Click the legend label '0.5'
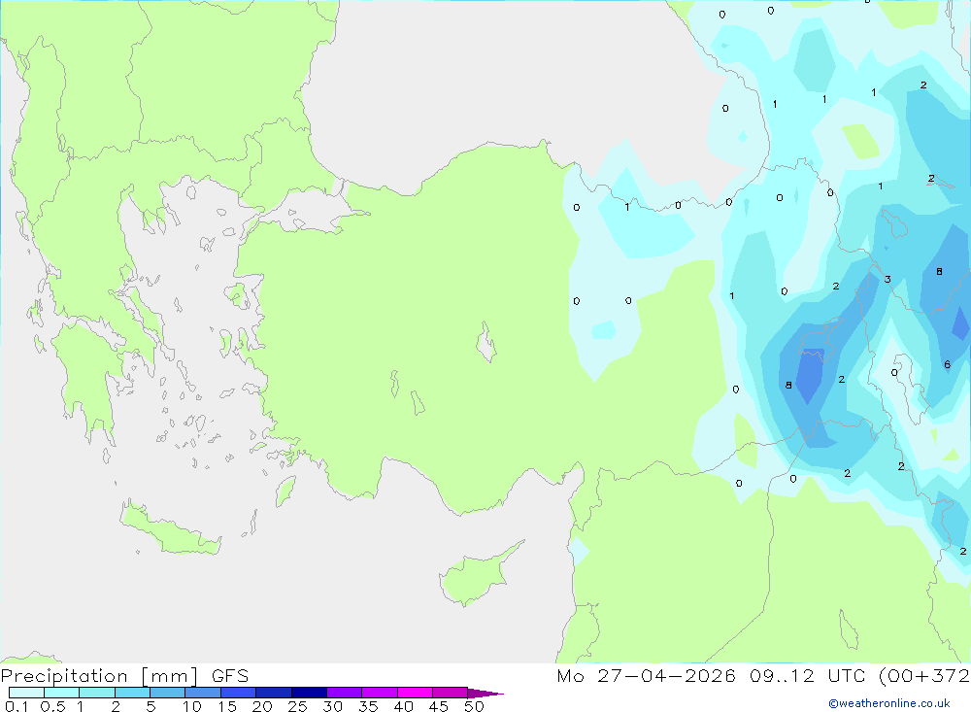Image resolution: width=971 pixels, height=712 pixels. pyautogui.click(x=52, y=706)
